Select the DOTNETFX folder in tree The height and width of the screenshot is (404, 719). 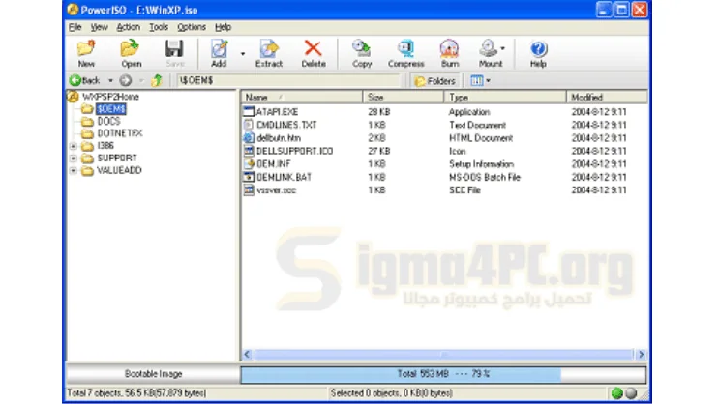(x=120, y=133)
